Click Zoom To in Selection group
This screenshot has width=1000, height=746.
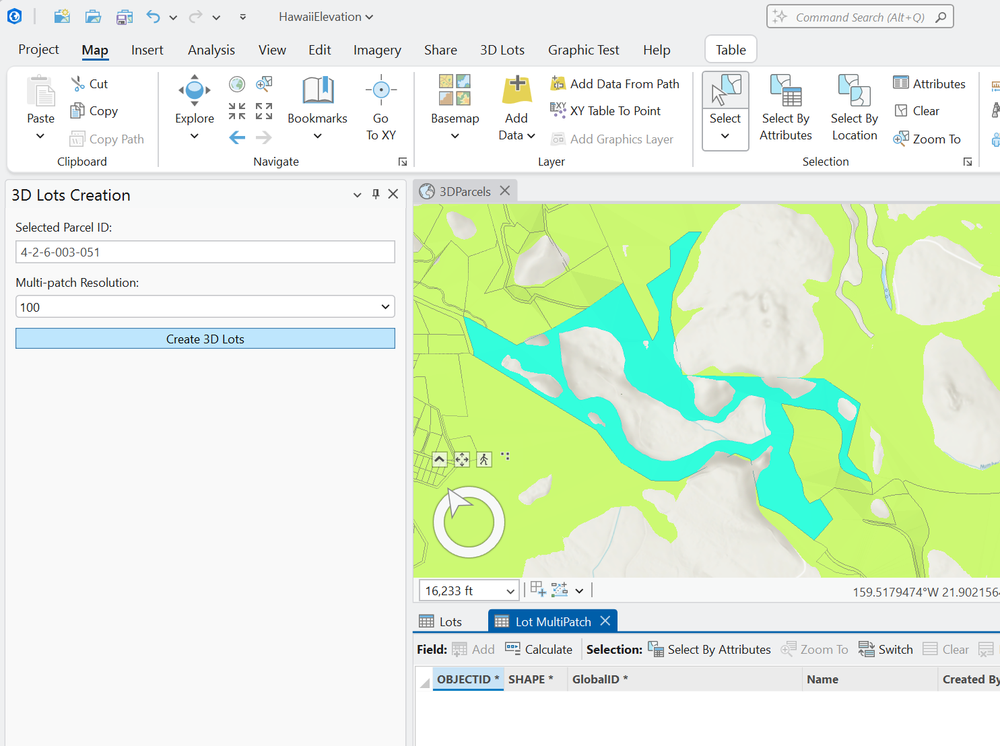927,139
